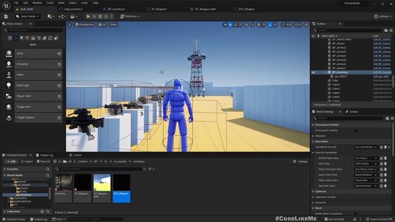
Task: Click the viewport hamburger options icon
Action: [x=70, y=25]
